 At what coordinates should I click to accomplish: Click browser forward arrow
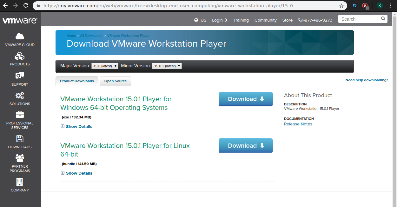(x=16, y=6)
